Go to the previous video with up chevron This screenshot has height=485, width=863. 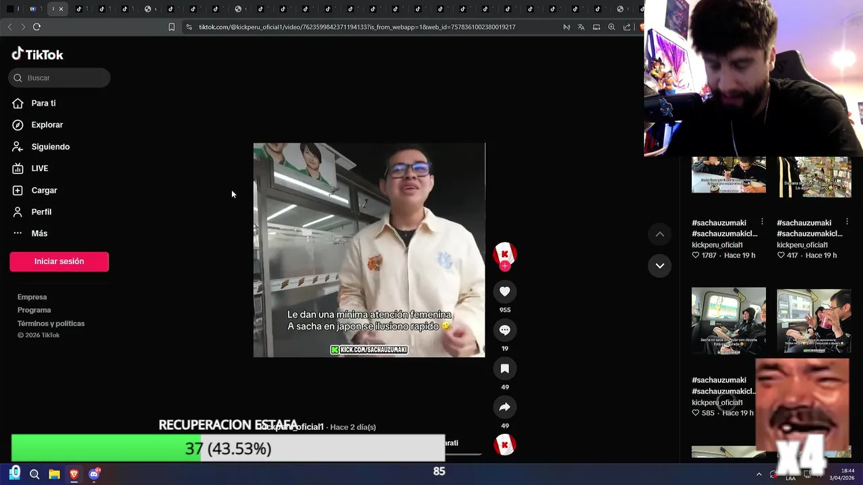point(659,234)
